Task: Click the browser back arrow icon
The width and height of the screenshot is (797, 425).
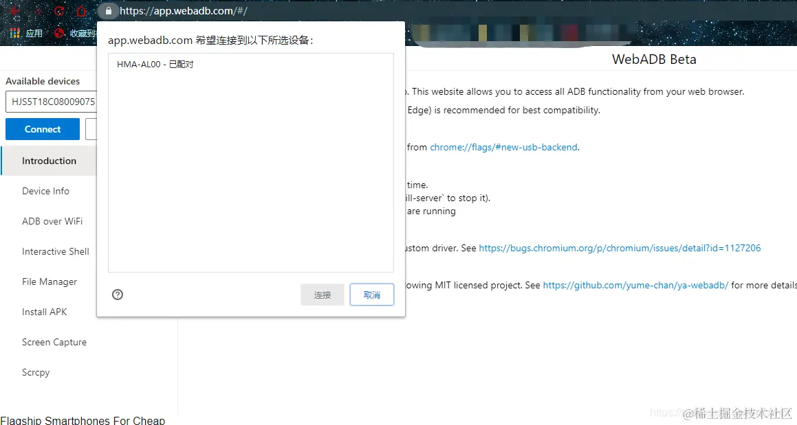Action: tap(15, 11)
